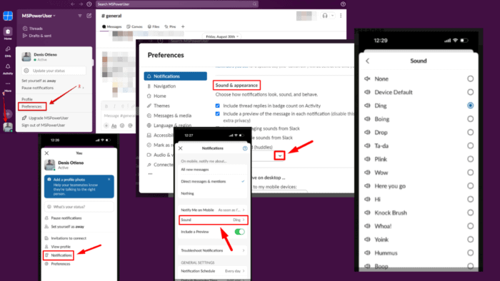Click the back arrow on the Sound screen
500x281 pixels.
pos(367,61)
